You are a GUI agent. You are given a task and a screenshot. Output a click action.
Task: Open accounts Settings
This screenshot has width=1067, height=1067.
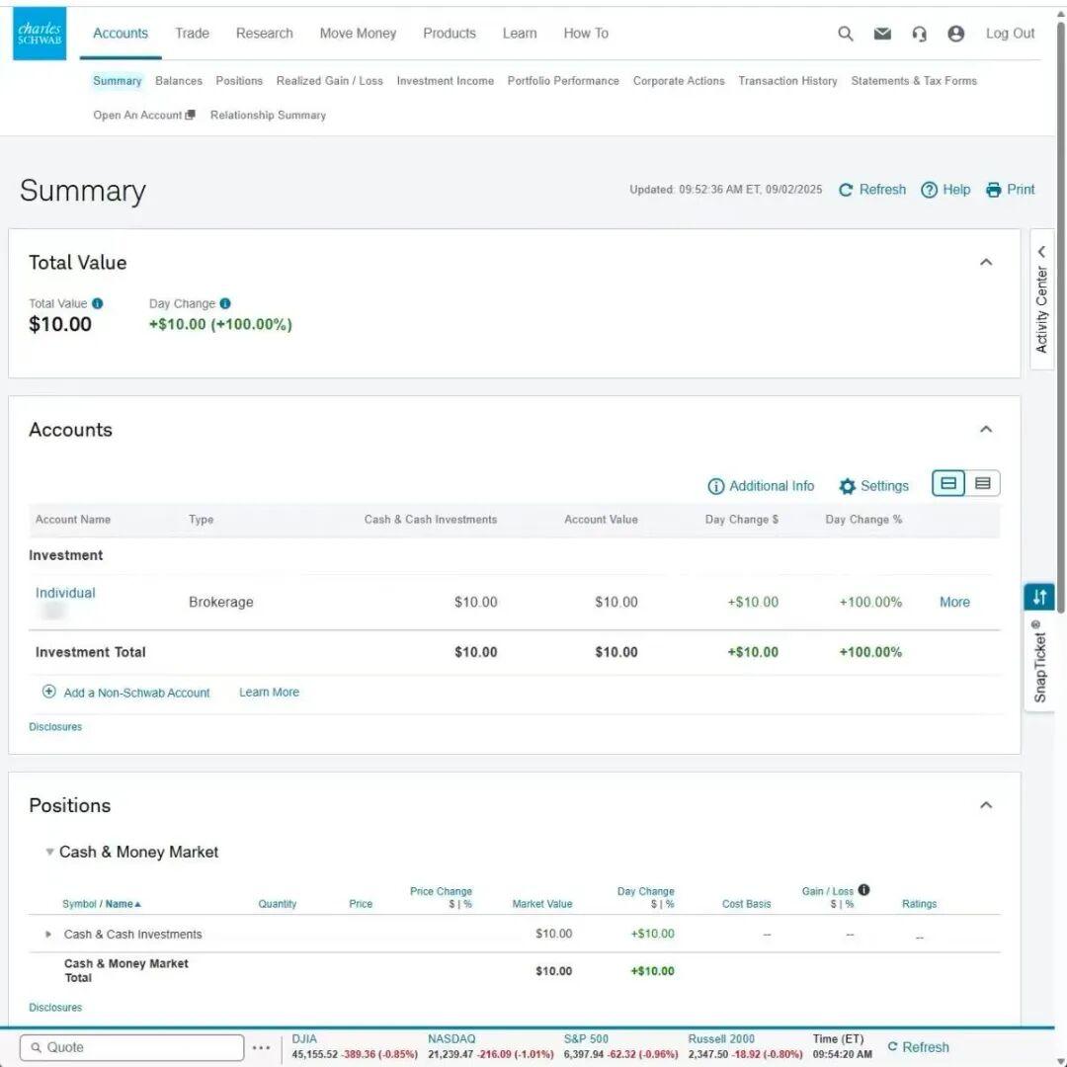point(873,486)
